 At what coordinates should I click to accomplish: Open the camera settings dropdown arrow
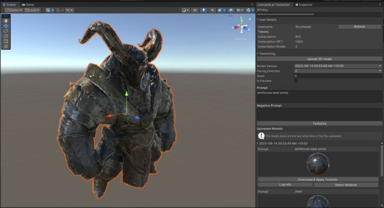point(242,10)
